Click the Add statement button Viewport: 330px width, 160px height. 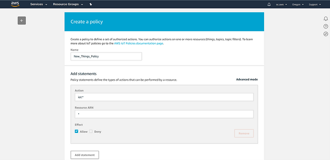[x=85, y=155]
